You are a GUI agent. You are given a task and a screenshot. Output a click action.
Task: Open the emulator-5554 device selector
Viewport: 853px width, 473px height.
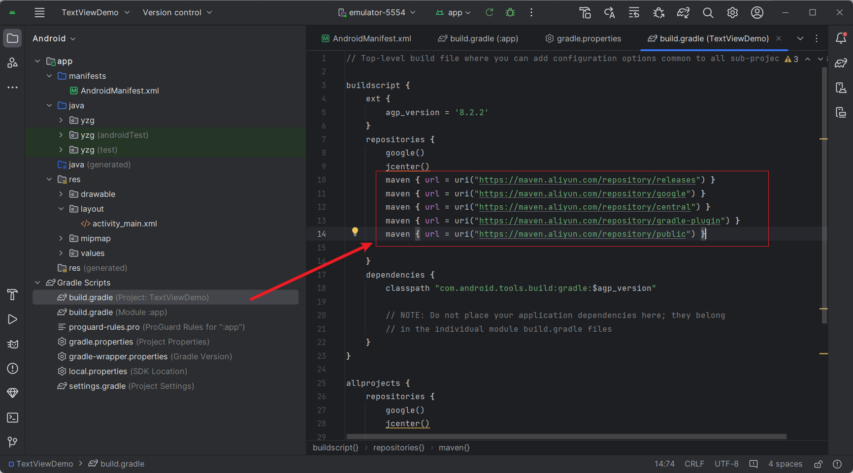click(x=377, y=13)
